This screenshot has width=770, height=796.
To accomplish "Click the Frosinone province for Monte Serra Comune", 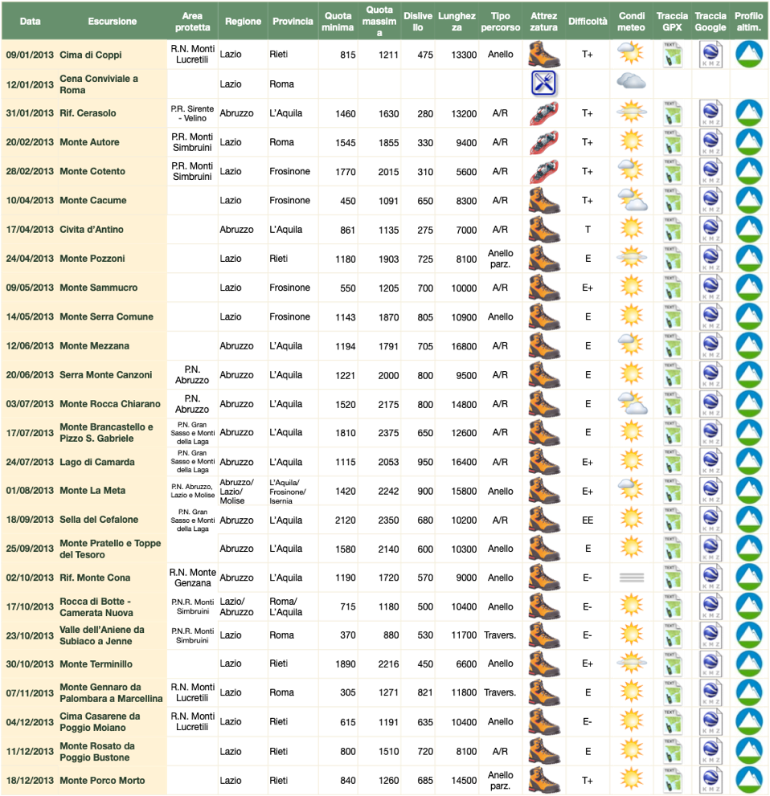I will [289, 316].
